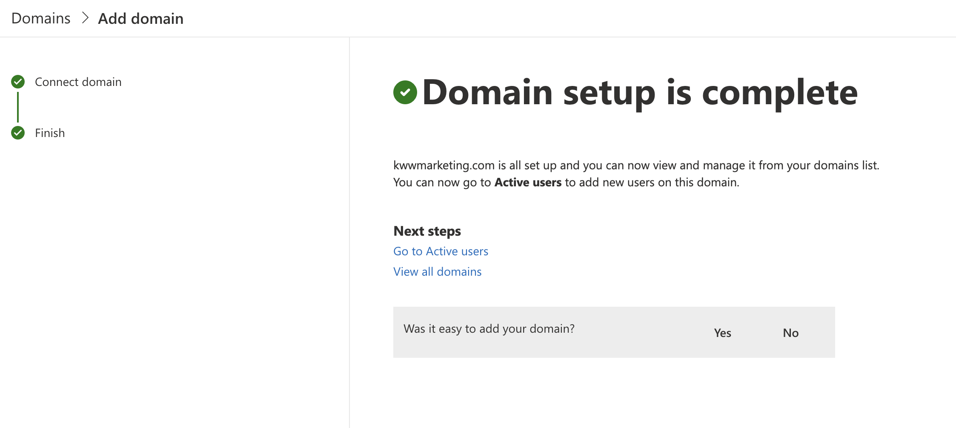The height and width of the screenshot is (428, 956).
Task: Open the Go to Active users link
Action: pyautogui.click(x=441, y=251)
